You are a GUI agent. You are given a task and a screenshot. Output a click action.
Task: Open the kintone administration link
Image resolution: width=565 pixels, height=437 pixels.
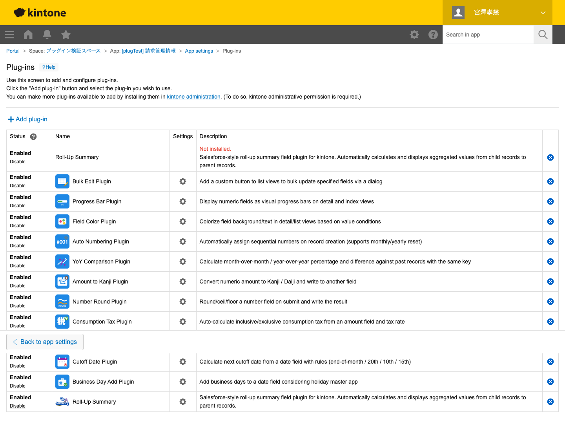(193, 97)
